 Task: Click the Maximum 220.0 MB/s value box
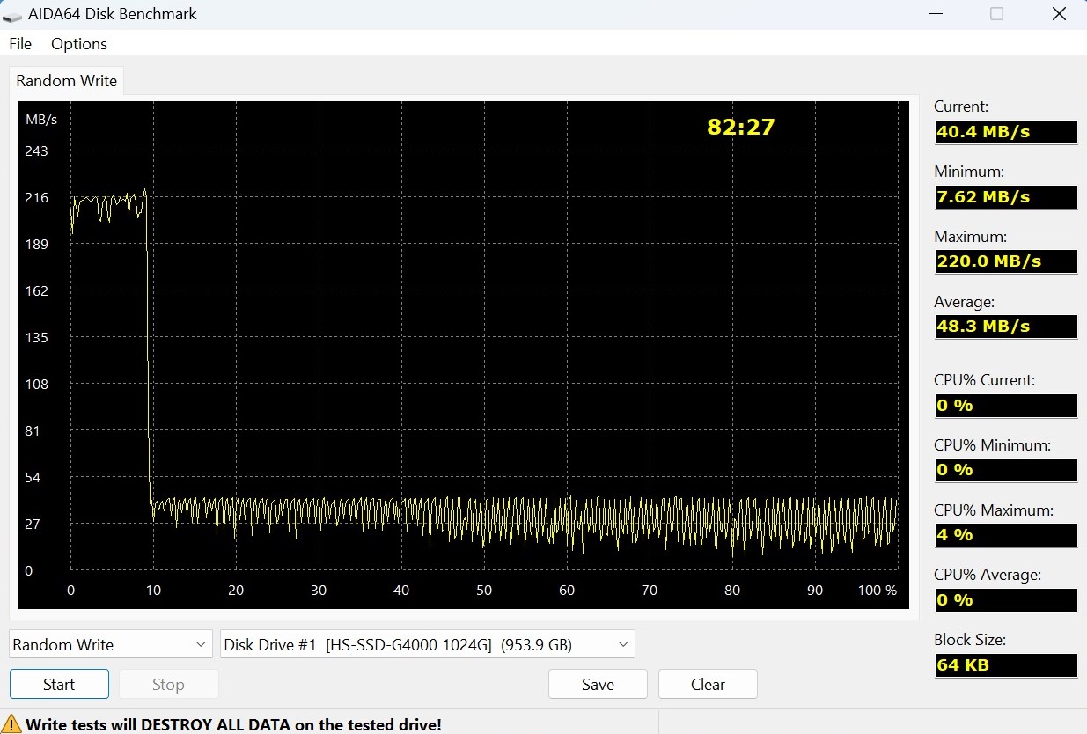pos(1005,261)
